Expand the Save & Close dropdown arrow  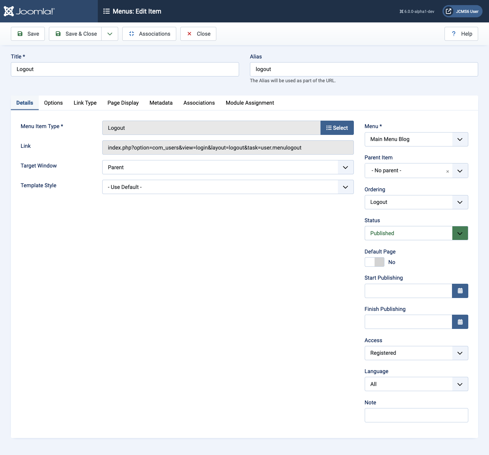coord(110,34)
